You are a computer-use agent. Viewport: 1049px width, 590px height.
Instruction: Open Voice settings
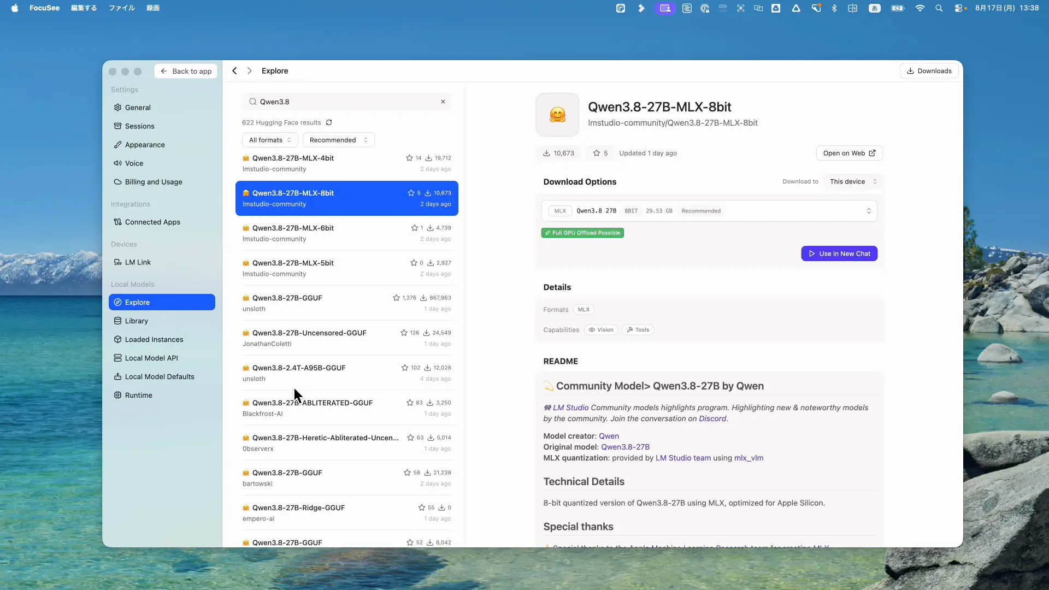pos(162,163)
